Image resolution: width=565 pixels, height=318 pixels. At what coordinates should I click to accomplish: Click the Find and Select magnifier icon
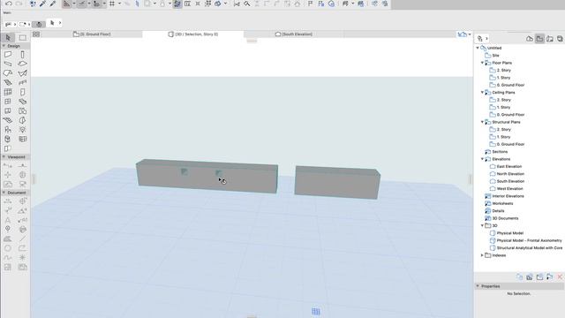(247, 4)
